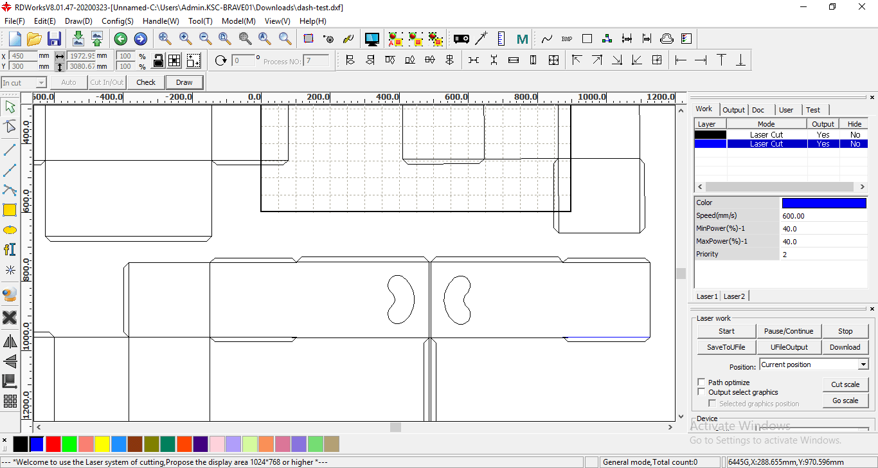Expand the In cut dropdown
This screenshot has width=878, height=468.
coord(41,83)
